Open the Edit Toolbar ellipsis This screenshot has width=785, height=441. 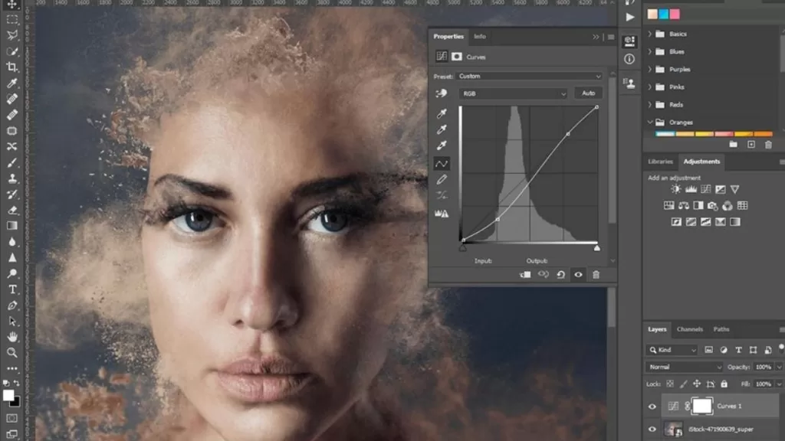[x=12, y=368]
